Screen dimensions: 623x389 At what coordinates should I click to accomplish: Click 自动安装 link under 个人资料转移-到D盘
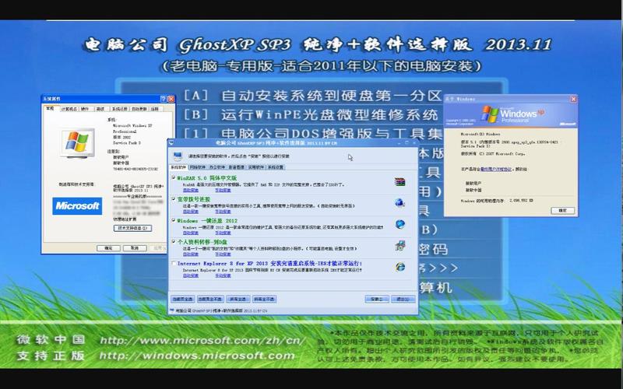[x=191, y=254]
